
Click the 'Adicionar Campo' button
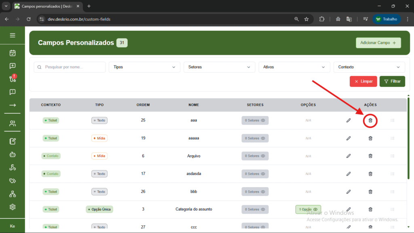click(x=378, y=43)
